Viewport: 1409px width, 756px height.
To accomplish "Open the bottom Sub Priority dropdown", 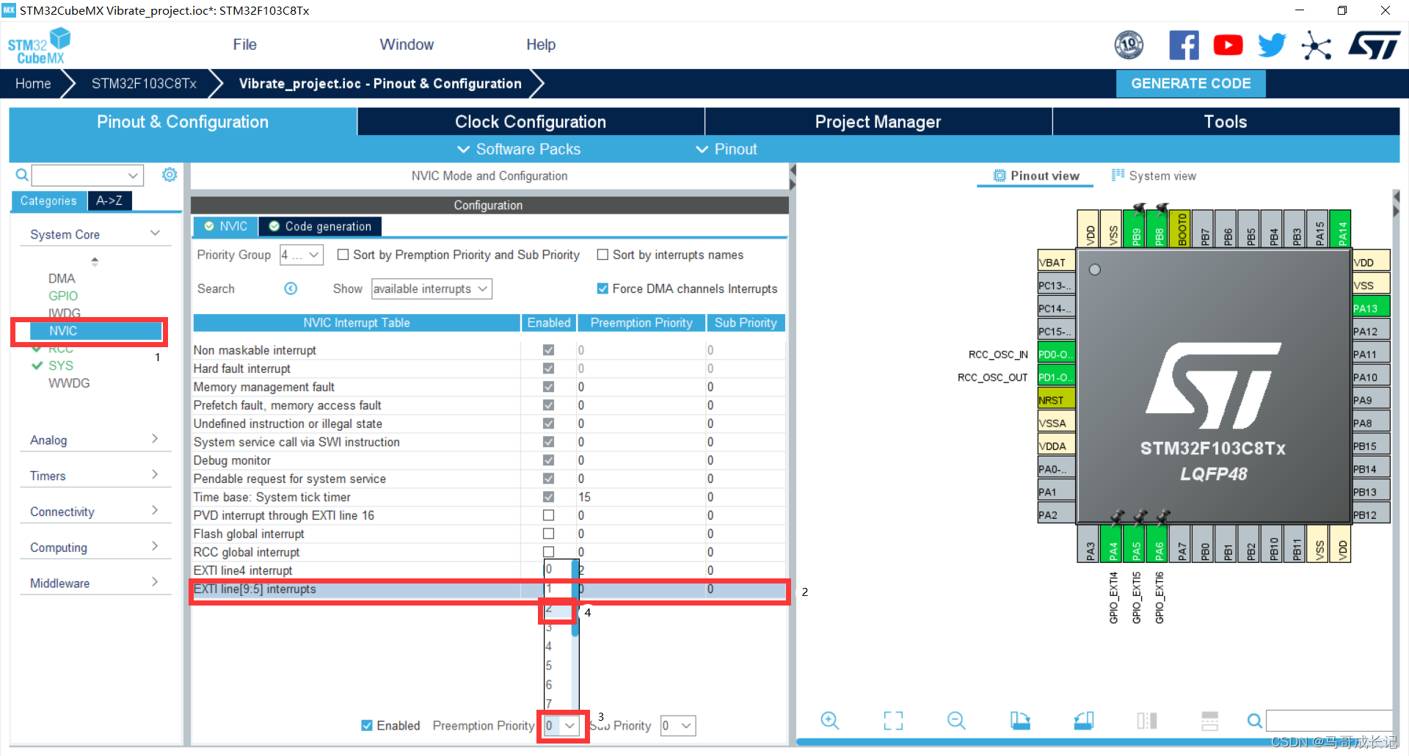I will [678, 726].
